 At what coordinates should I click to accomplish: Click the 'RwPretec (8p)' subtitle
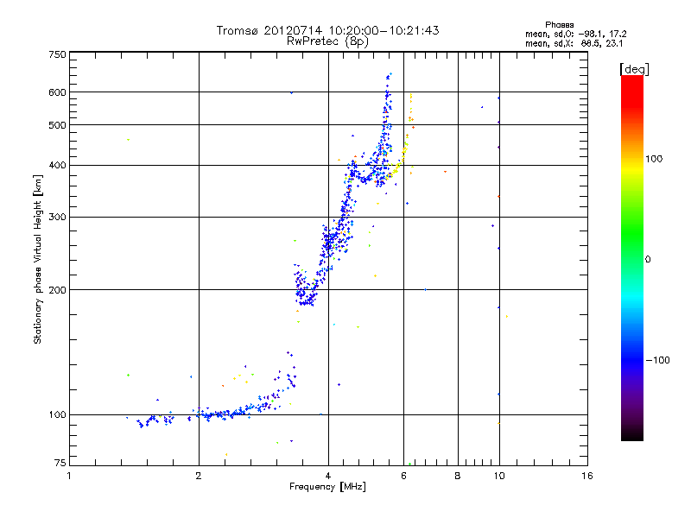[x=327, y=41]
